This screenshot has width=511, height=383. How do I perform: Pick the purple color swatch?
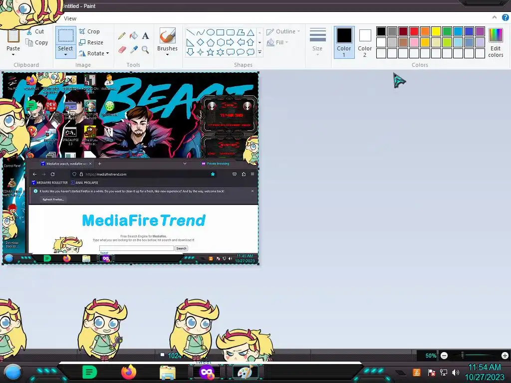pos(480,31)
